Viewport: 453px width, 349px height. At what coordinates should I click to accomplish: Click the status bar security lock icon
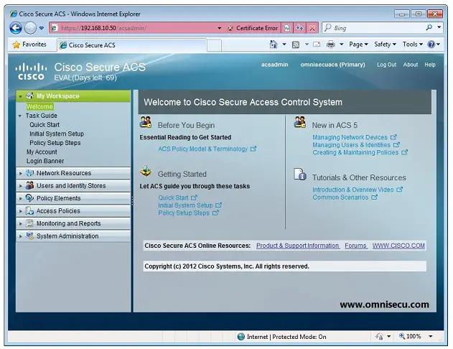coord(379,336)
